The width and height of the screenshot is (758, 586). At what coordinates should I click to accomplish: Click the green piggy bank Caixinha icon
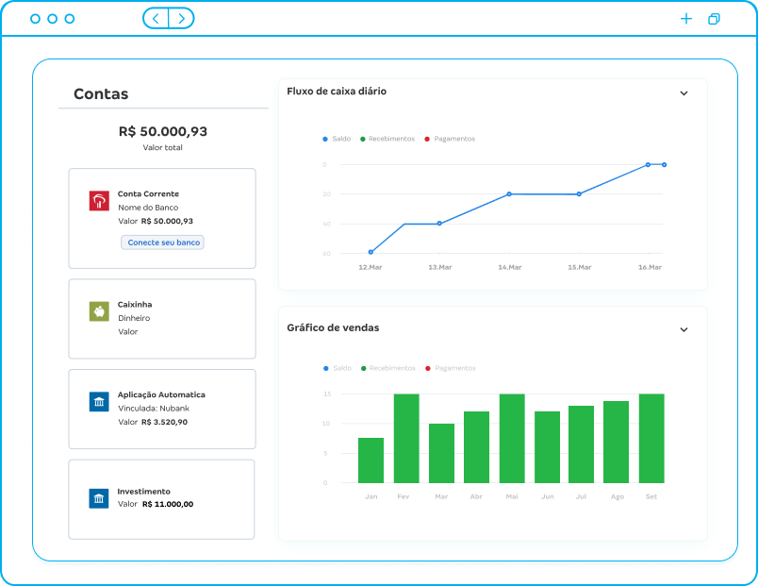coord(99,311)
